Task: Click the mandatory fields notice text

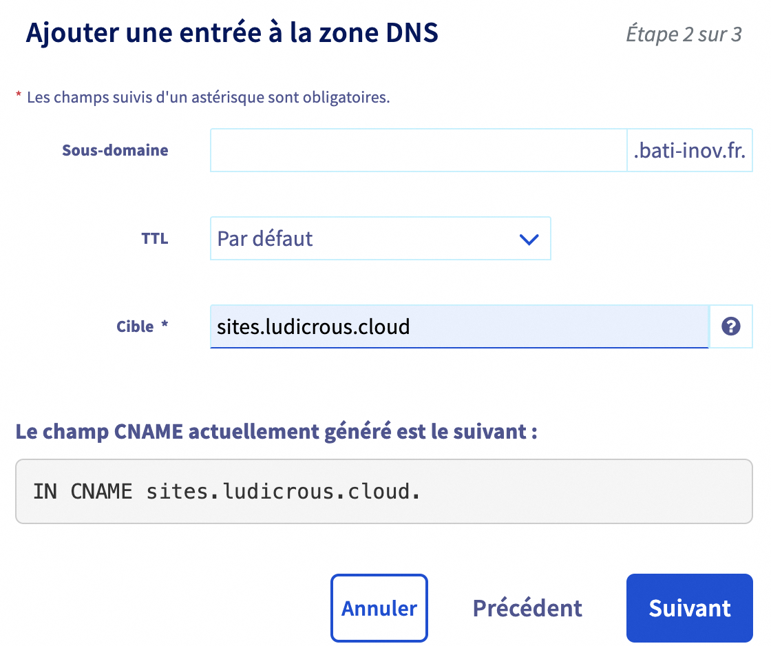Action: point(208,97)
